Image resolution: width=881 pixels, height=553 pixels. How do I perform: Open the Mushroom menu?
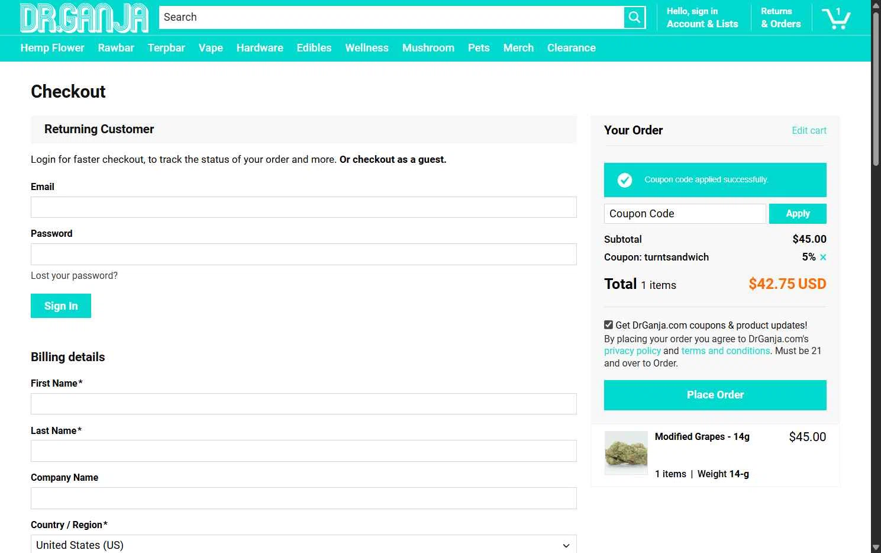[x=428, y=48]
